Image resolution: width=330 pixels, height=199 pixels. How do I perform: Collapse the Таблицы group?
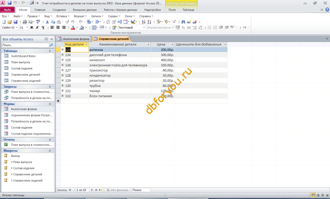pyautogui.click(x=50, y=51)
